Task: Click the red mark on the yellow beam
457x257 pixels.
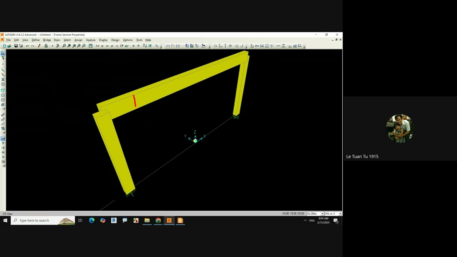Action: click(x=135, y=101)
